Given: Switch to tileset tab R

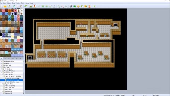Looking at the screenshot, I should coord(21,58).
